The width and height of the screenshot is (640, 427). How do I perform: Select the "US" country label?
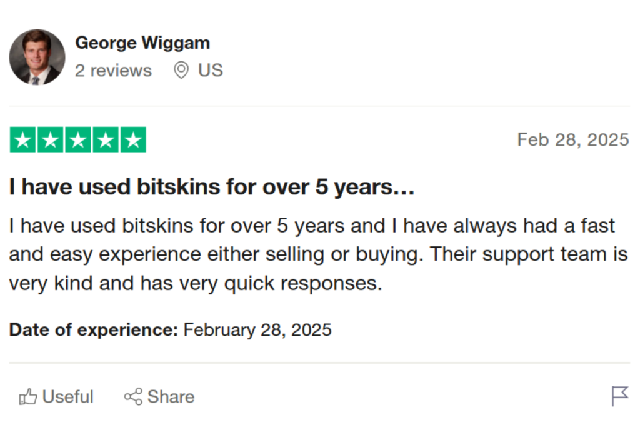(211, 70)
